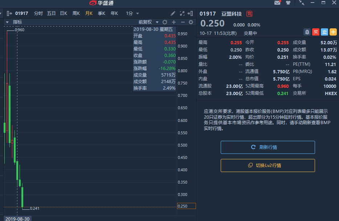
Task: Switch to the 分时 tab
Action: pyautogui.click(x=38, y=13)
